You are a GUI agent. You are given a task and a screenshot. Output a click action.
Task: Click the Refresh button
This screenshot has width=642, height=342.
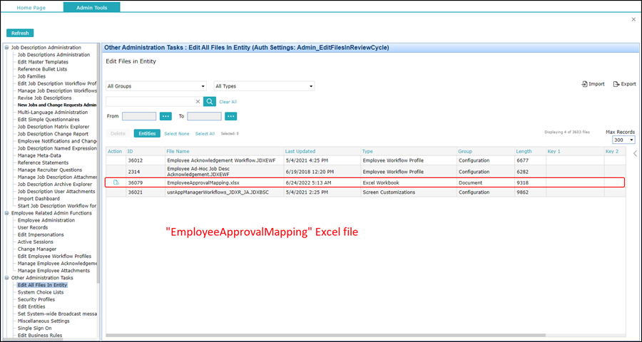(x=20, y=33)
